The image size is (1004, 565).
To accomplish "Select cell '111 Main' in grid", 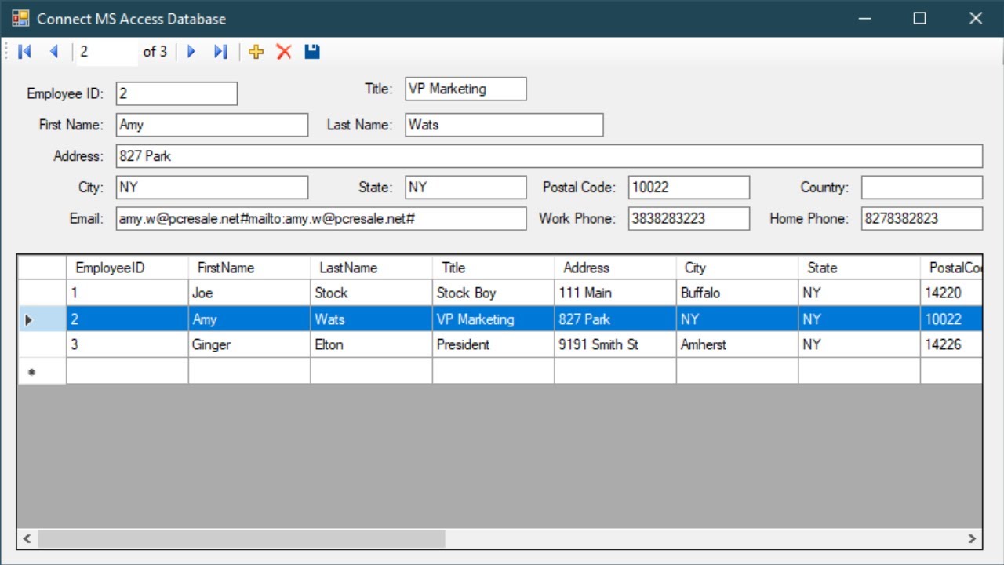I will tap(615, 293).
